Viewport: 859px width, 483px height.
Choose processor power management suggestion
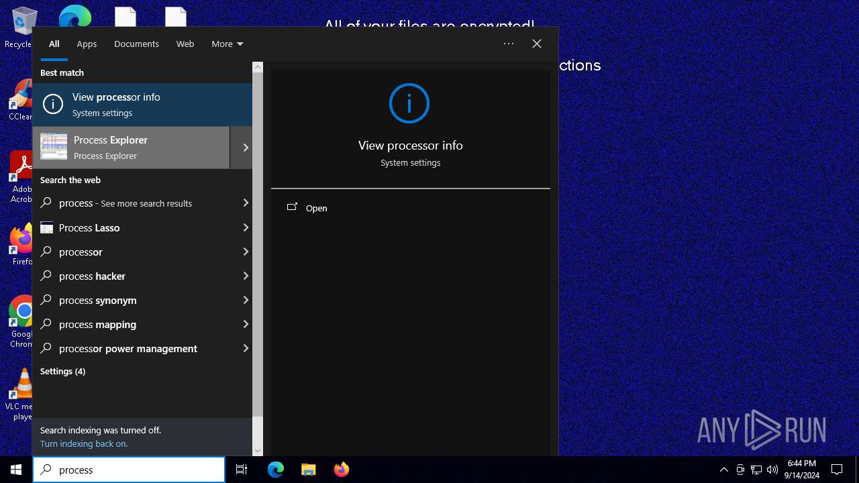(x=142, y=348)
